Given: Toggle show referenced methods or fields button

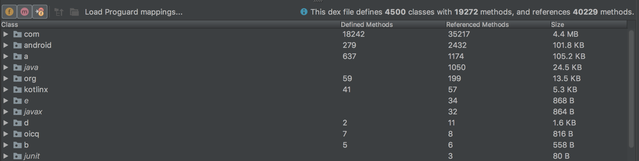Looking at the screenshot, I should pyautogui.click(x=40, y=12).
